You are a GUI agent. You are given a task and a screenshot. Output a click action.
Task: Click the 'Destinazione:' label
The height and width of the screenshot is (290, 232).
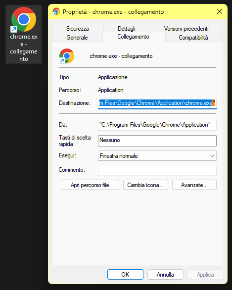pyautogui.click(x=75, y=103)
